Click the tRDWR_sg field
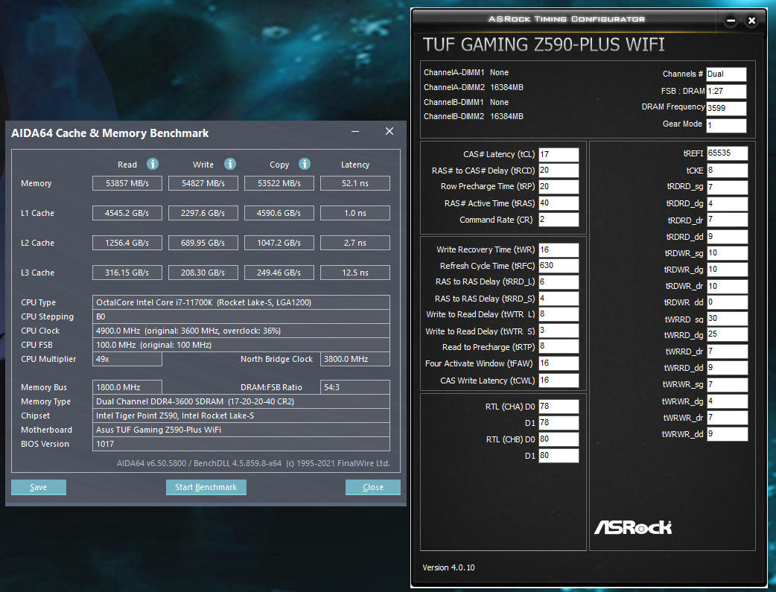The width and height of the screenshot is (776, 592). pos(727,253)
